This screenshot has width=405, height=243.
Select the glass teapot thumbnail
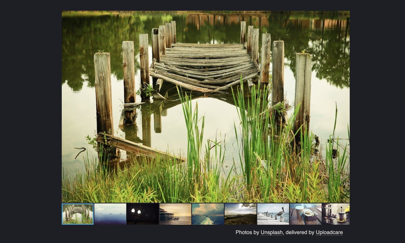tap(336, 214)
